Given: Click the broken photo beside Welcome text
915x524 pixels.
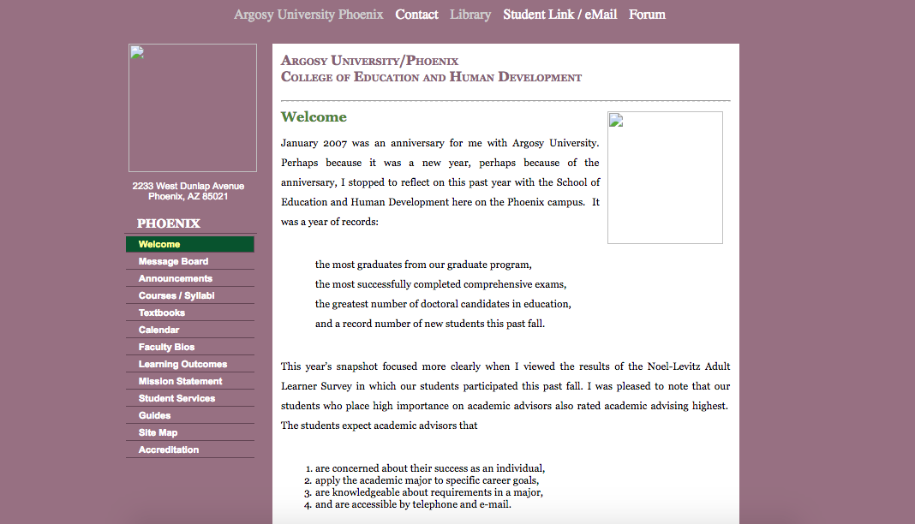Looking at the screenshot, I should click(665, 178).
